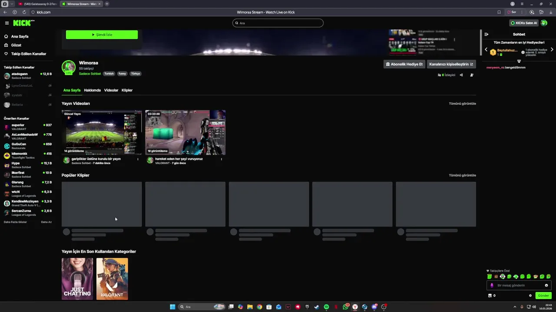Expand Daha Fazla Göster channels

15,222
